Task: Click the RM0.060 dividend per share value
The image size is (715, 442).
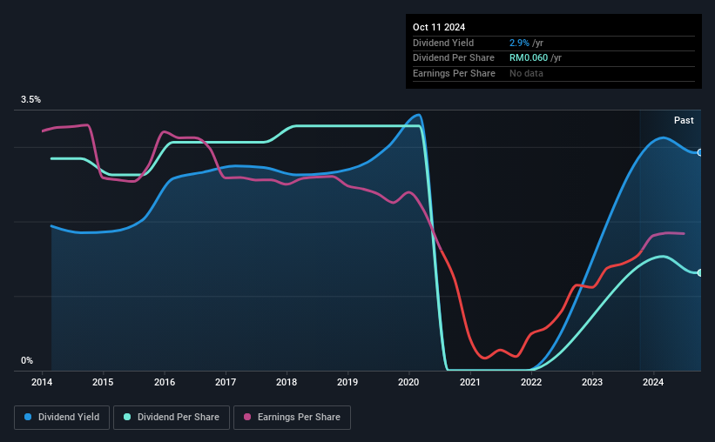Action: click(x=529, y=58)
